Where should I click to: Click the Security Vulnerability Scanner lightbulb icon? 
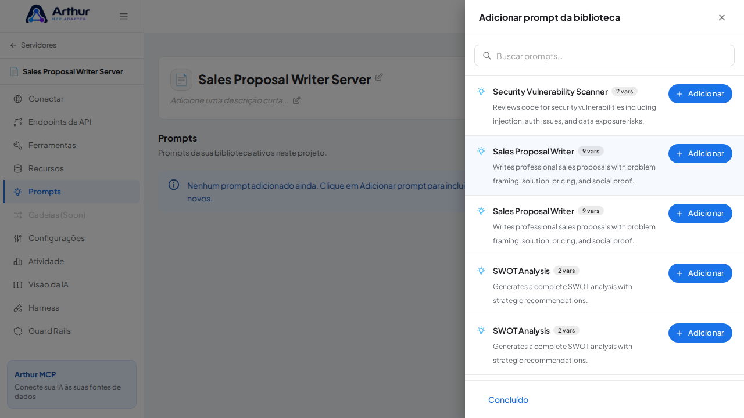click(x=481, y=91)
